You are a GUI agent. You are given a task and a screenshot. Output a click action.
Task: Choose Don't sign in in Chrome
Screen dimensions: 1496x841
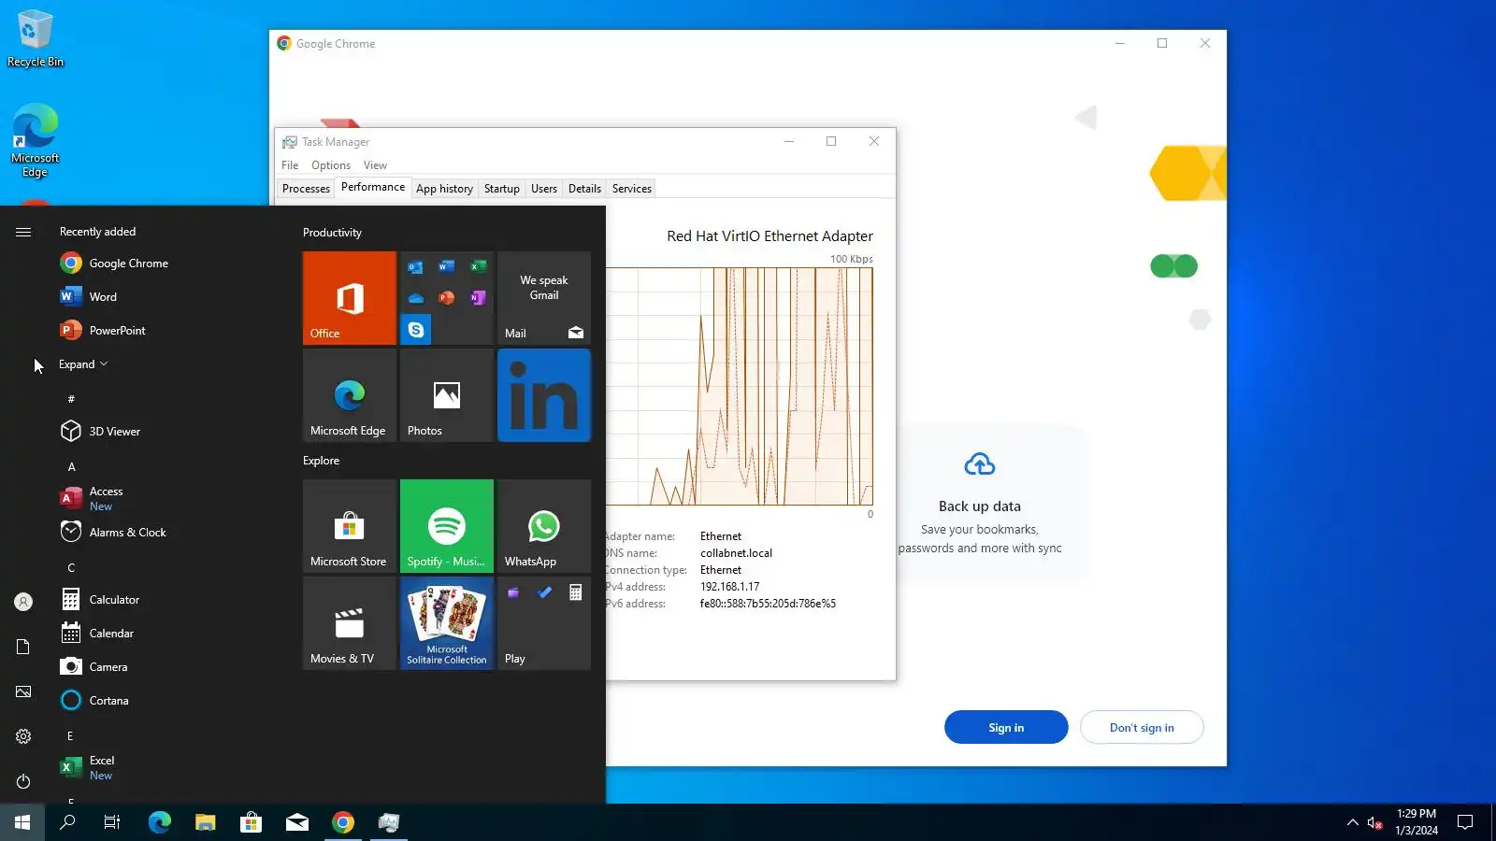pos(1142,728)
